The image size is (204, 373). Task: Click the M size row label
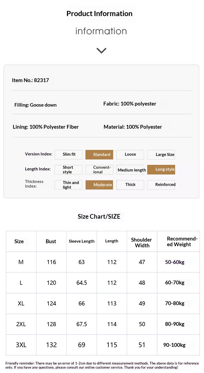click(x=21, y=262)
